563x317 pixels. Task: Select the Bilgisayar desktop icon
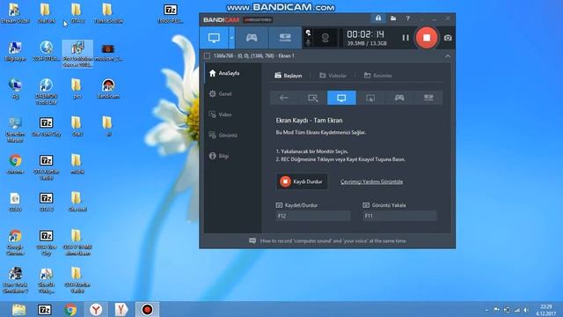[15, 51]
